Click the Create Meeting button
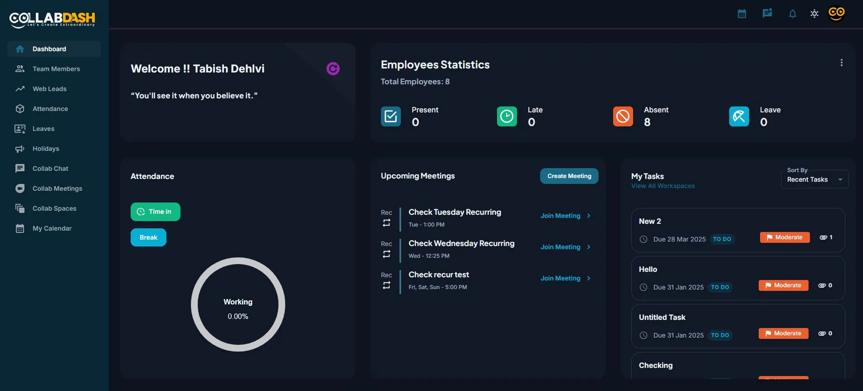The width and height of the screenshot is (863, 391). 569,176
